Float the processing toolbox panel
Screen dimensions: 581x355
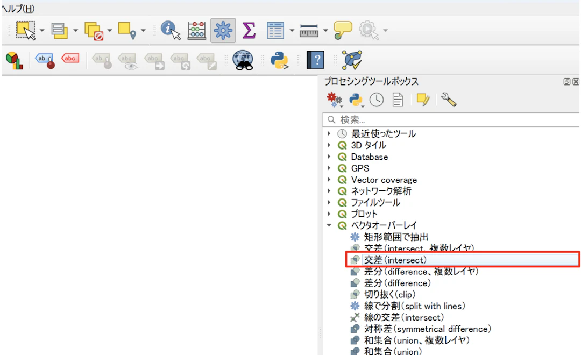click(x=567, y=82)
